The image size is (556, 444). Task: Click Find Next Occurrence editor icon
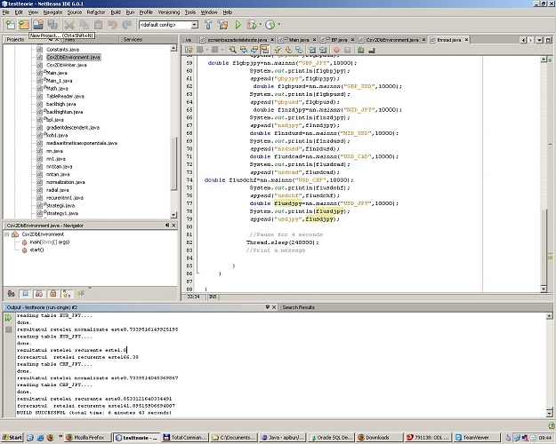[254, 50]
